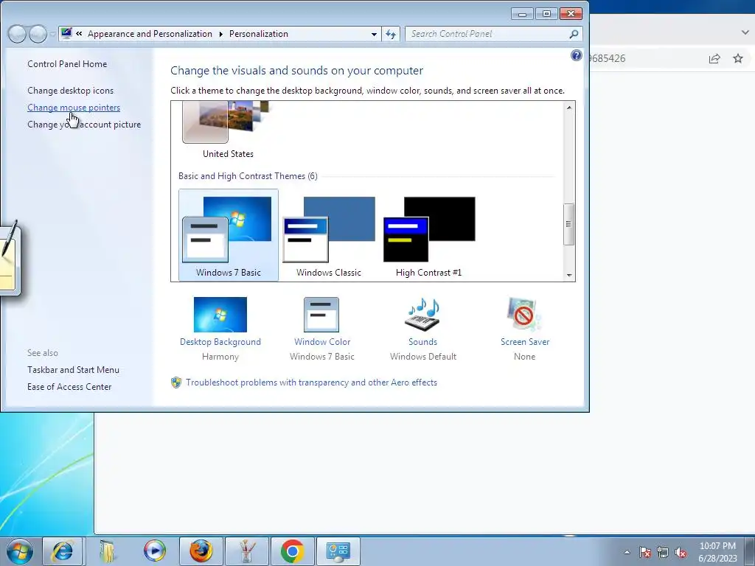This screenshot has height=566, width=755.
Task: Click the Search Control Panel field
Action: pyautogui.click(x=493, y=34)
